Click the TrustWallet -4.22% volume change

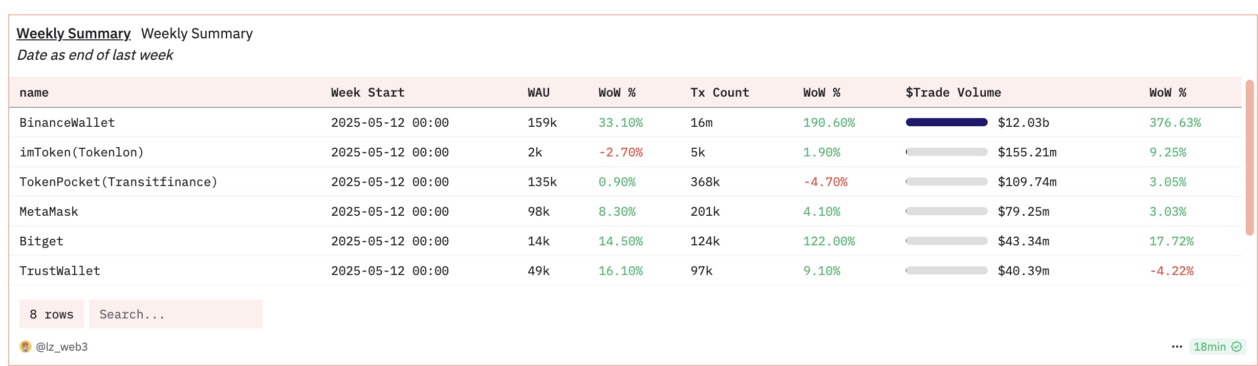coord(1171,271)
